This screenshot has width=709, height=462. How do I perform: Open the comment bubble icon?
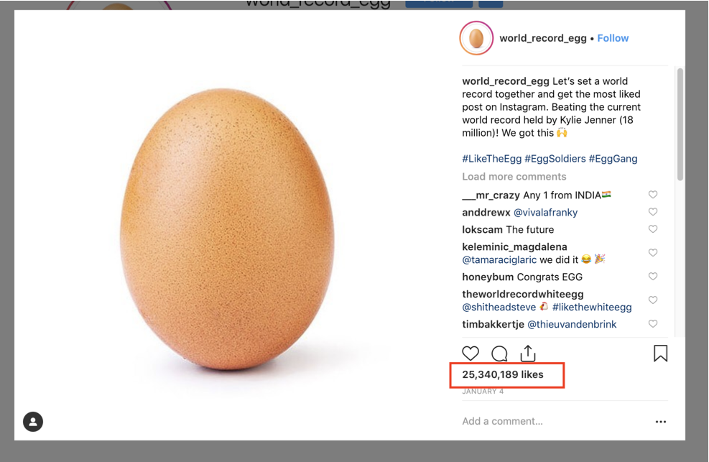(499, 354)
